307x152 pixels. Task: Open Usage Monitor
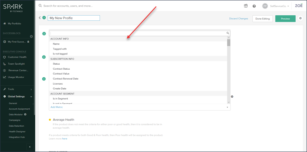coord(16,77)
